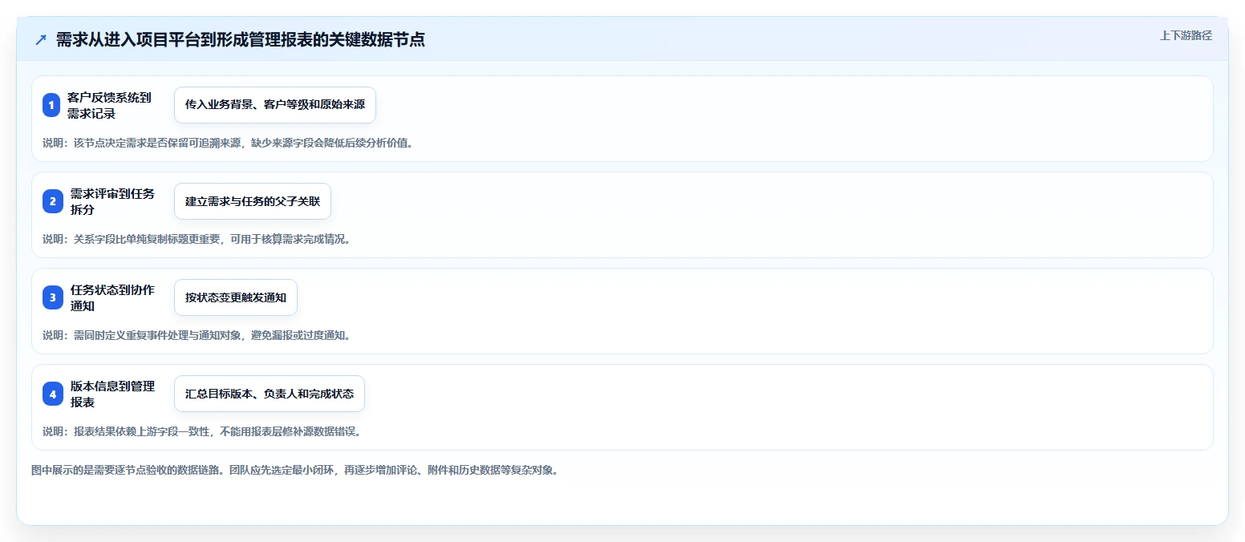Select the 汇总目标版本、负责人和完成状态 chip
Image resolution: width=1245 pixels, height=542 pixels.
[270, 394]
